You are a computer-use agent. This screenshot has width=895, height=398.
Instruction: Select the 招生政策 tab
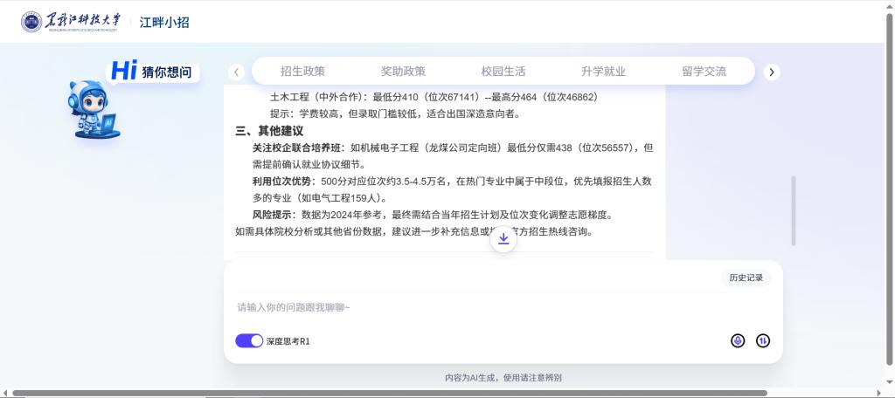point(302,72)
